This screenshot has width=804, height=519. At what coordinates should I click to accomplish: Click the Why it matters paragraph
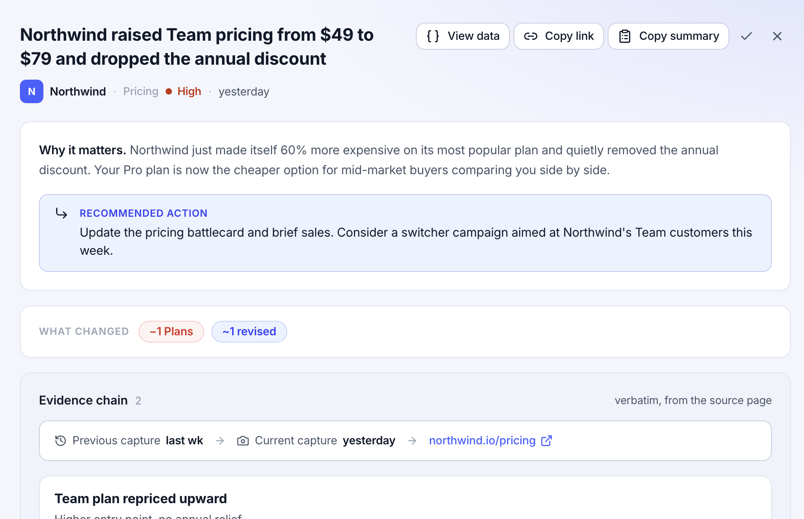point(379,160)
